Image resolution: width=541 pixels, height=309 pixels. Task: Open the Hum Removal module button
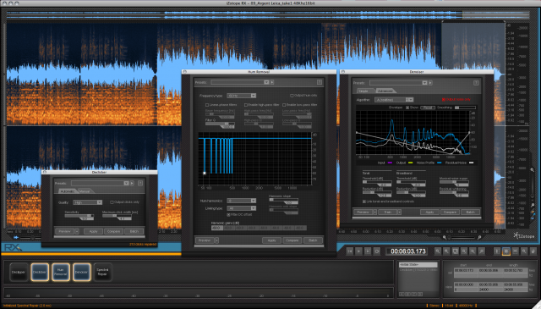tap(61, 272)
